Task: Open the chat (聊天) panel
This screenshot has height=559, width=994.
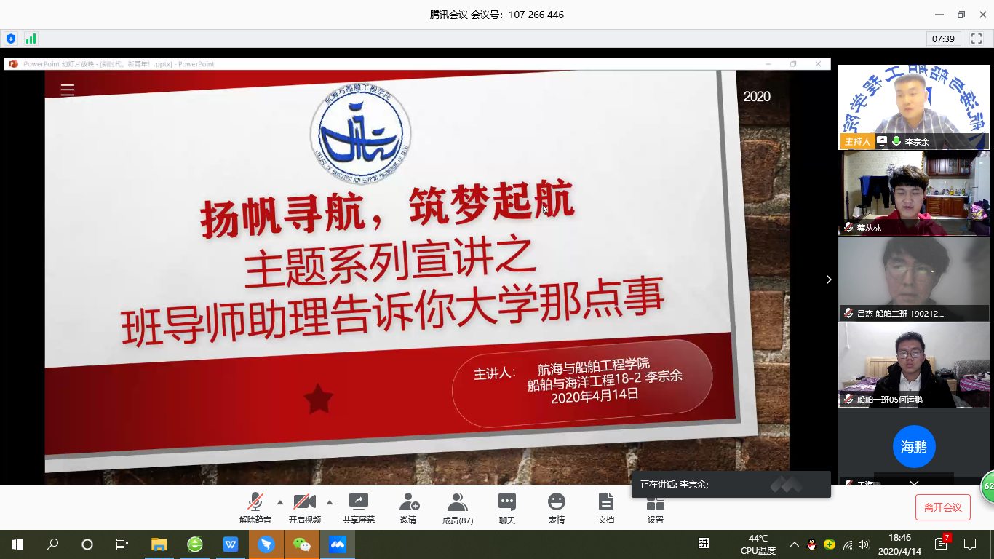Action: tap(507, 502)
